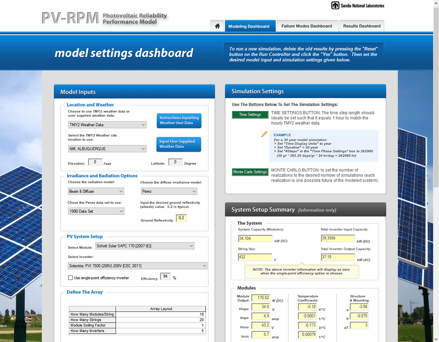Open the Perez diffuse irradiance dropdown
The height and width of the screenshot is (342, 439).
pyautogui.click(x=169, y=191)
